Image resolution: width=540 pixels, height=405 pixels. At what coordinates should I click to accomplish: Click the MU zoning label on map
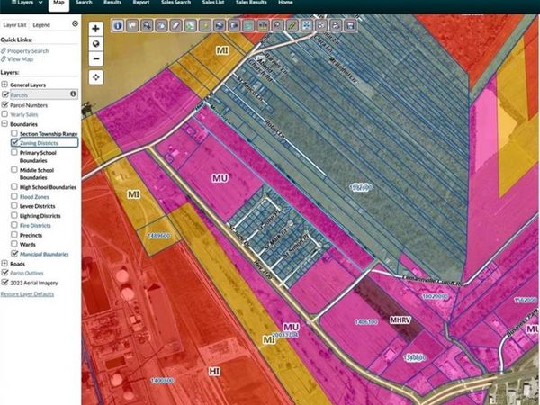click(x=220, y=178)
